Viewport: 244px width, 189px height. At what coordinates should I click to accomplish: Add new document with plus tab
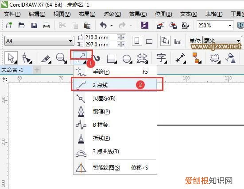click(x=37, y=70)
